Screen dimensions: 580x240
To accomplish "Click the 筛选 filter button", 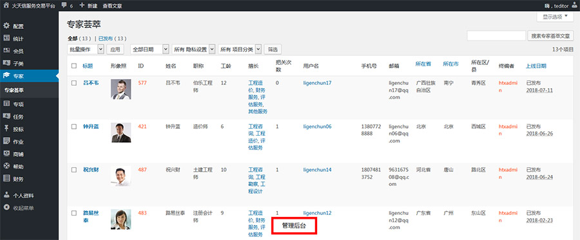I will 273,49.
